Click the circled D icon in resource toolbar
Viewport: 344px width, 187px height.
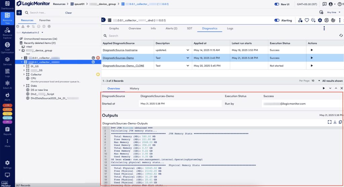click(x=327, y=20)
